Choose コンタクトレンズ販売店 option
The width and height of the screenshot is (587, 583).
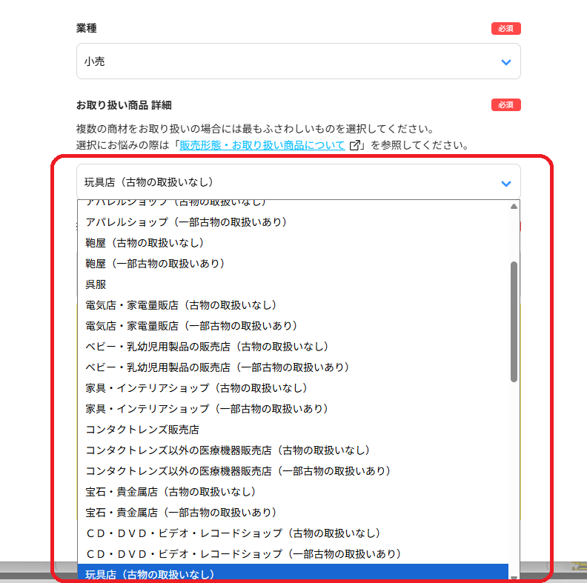click(142, 430)
